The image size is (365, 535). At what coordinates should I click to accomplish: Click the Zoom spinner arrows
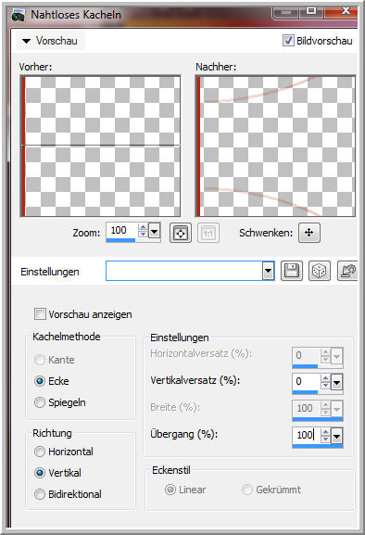(x=144, y=231)
